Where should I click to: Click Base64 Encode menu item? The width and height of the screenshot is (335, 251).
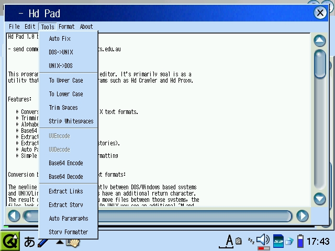[66, 163]
